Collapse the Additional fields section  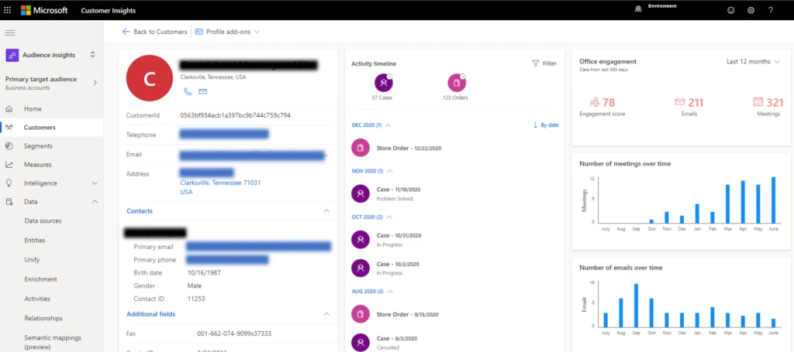(x=326, y=314)
